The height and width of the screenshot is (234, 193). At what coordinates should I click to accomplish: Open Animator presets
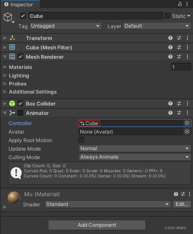pyautogui.click(x=179, y=113)
